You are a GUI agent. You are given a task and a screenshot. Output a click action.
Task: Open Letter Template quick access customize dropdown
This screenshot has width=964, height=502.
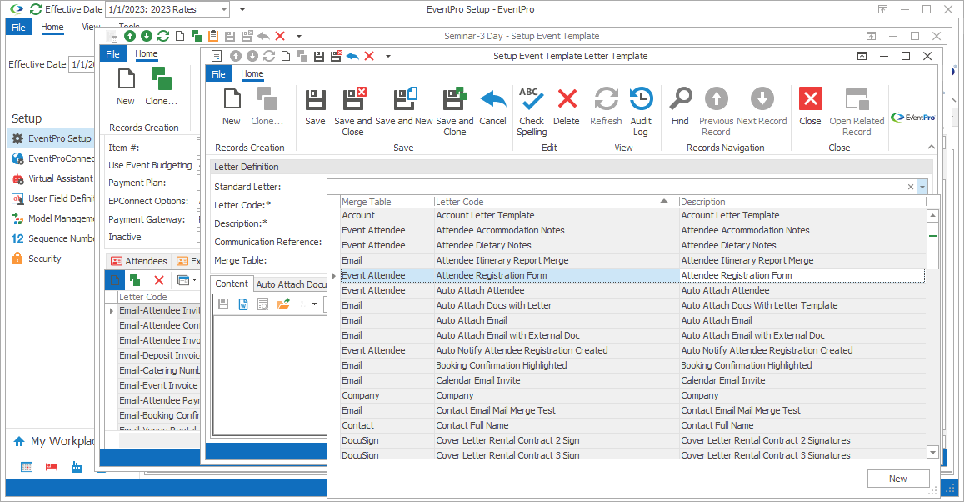388,56
